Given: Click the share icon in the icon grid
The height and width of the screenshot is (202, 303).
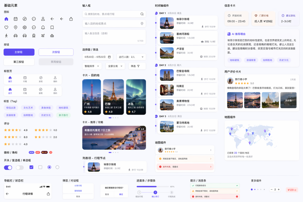Looking at the screenshot, I should [71, 19].
